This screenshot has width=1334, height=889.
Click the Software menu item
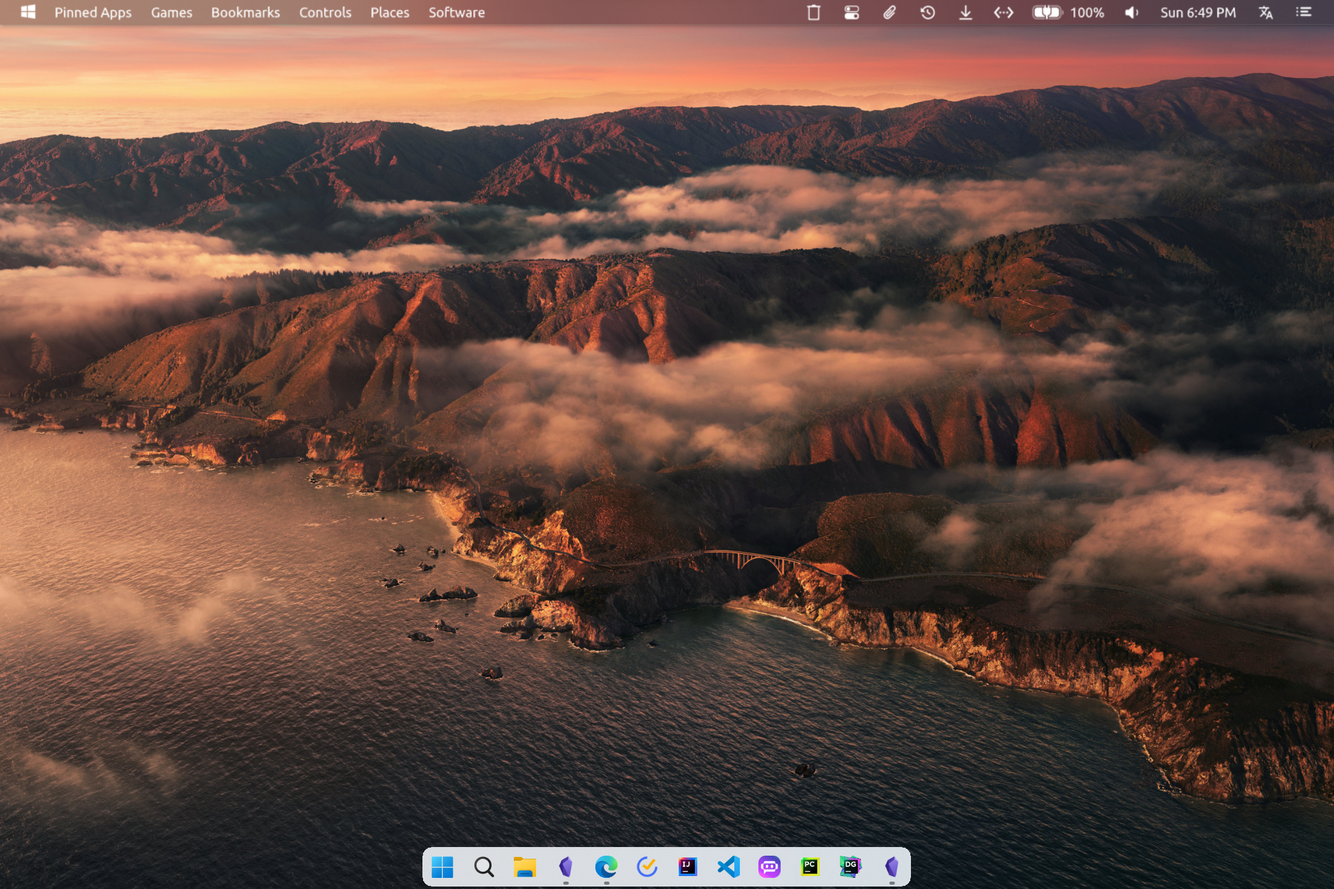(x=456, y=12)
